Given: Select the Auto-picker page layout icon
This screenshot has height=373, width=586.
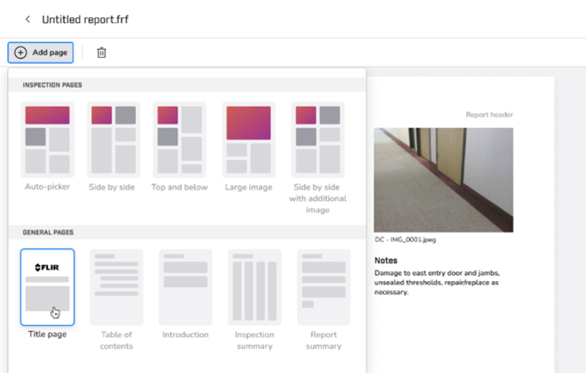Looking at the screenshot, I should point(47,140).
